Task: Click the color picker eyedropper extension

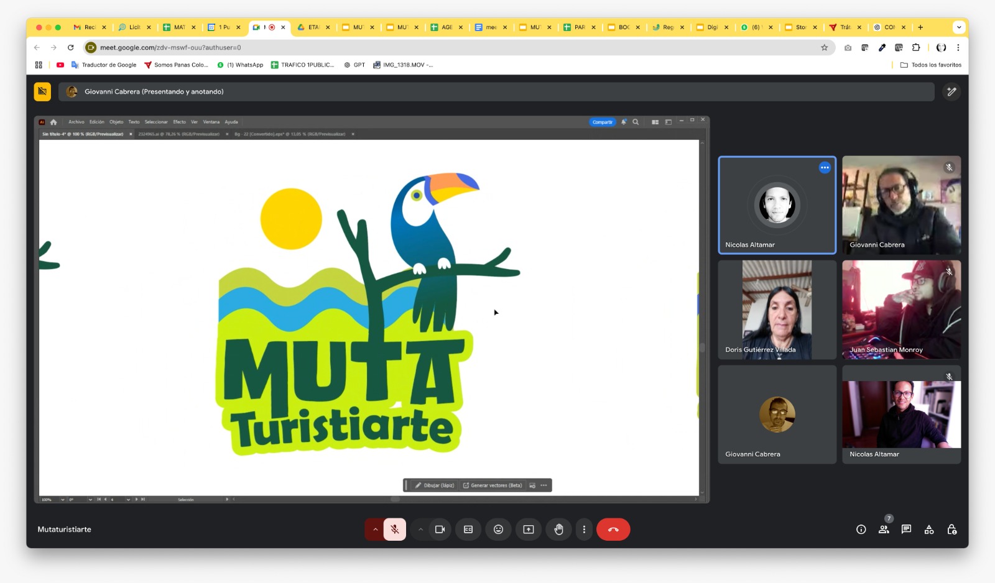Action: click(x=882, y=47)
